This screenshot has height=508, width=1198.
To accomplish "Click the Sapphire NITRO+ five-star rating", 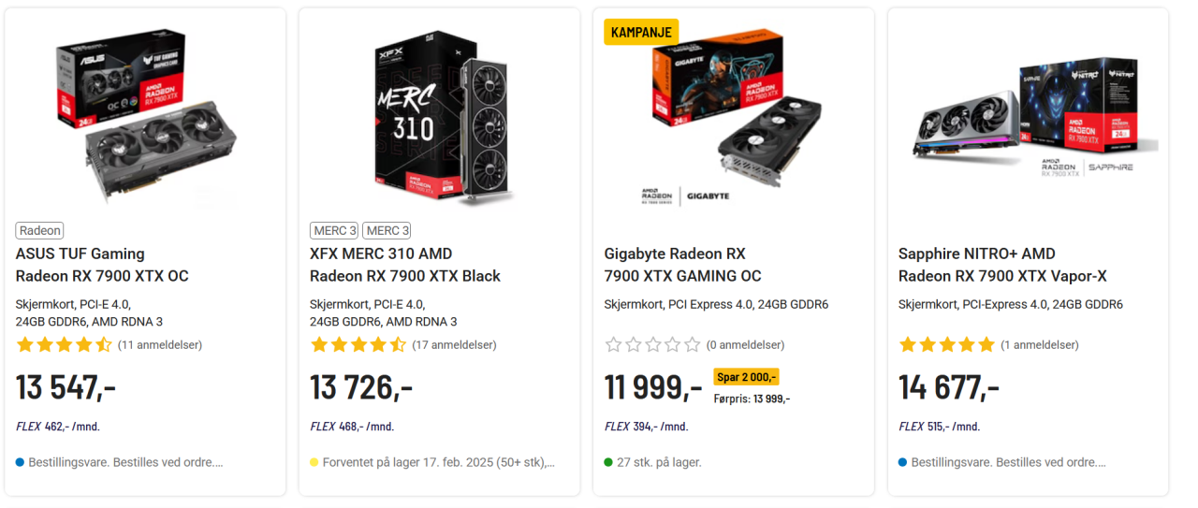I will [946, 344].
